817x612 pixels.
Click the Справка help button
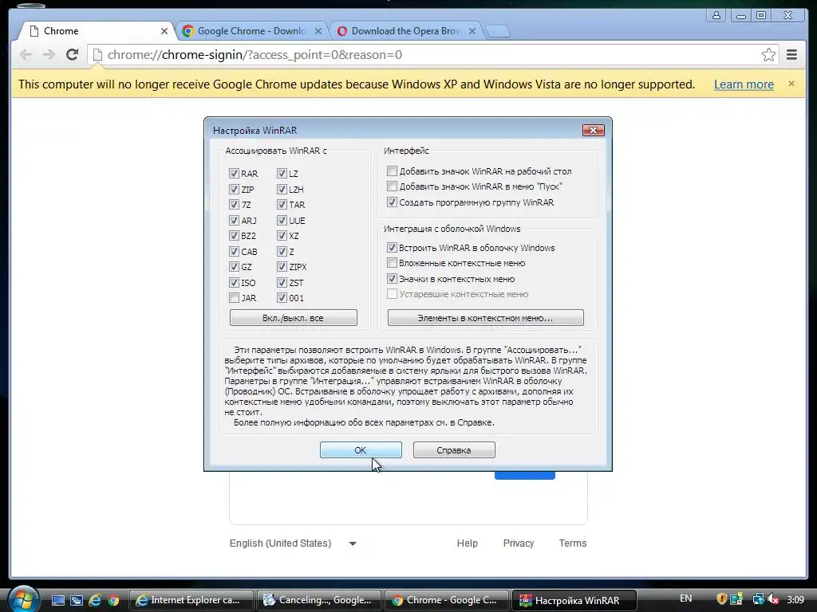tap(454, 450)
